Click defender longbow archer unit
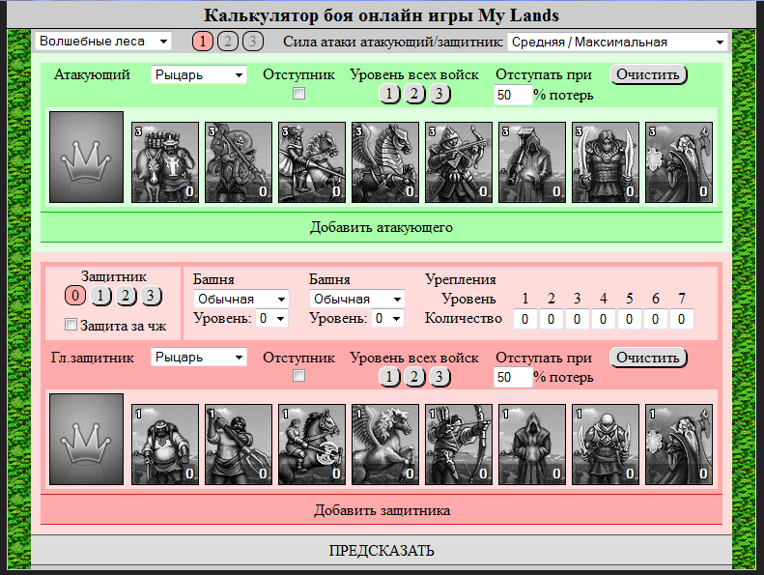 click(x=459, y=445)
